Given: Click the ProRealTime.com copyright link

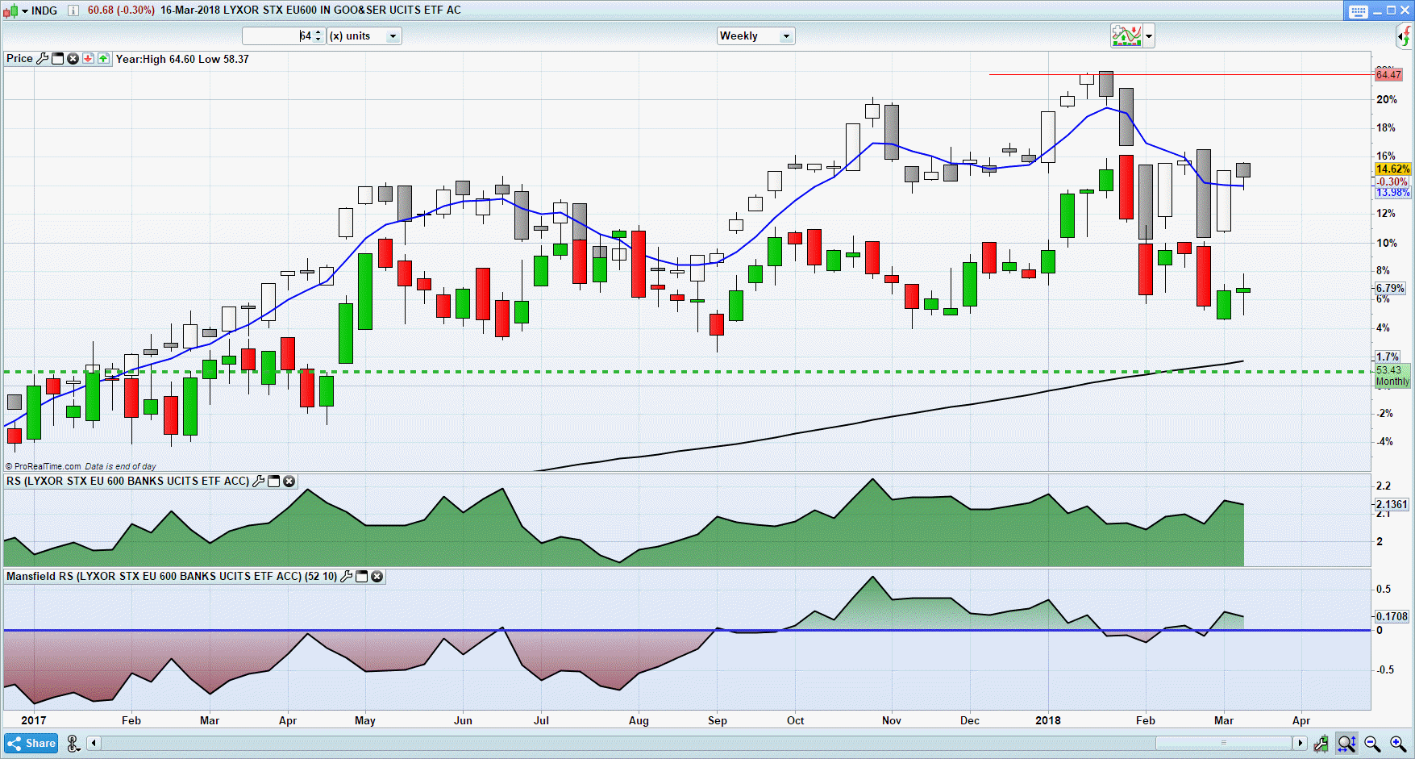Looking at the screenshot, I should [44, 466].
